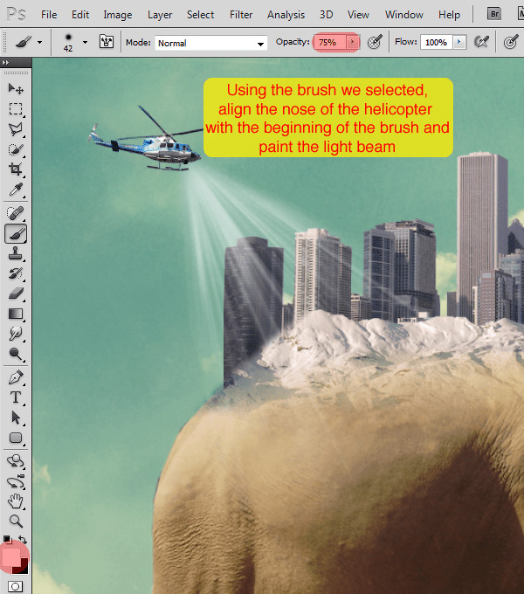Select the Zoom tool

[16, 521]
